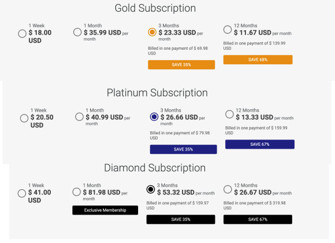
Task: Click orange SAVE 68% Gold button
Action: click(x=258, y=60)
